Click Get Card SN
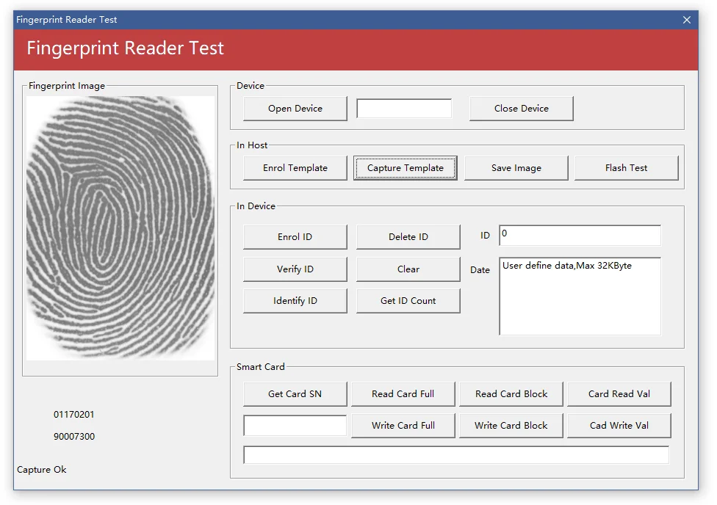Viewport: 717px width, 505px height. [295, 393]
